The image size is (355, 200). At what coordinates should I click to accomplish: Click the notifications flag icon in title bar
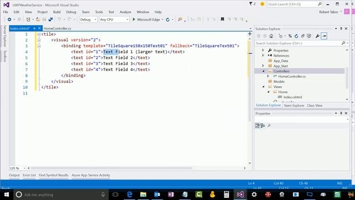[251, 4]
